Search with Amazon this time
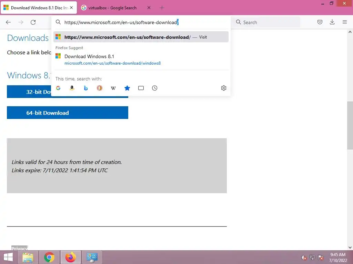353x264 pixels. tap(72, 88)
